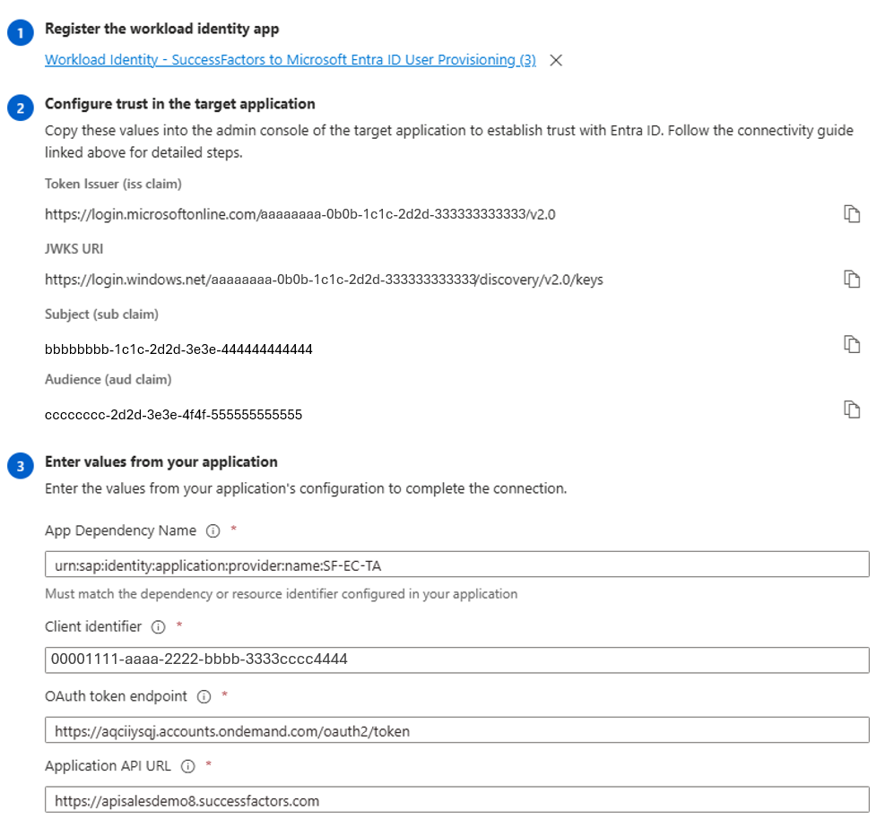Remove the selected workload identity app

556,60
